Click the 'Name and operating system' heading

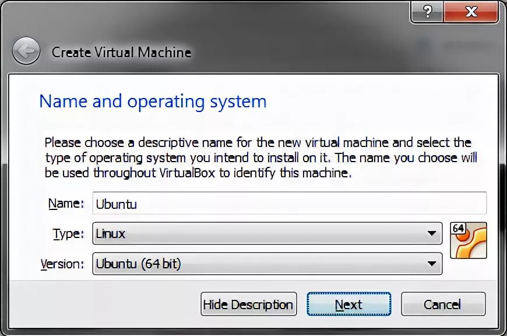tap(153, 101)
